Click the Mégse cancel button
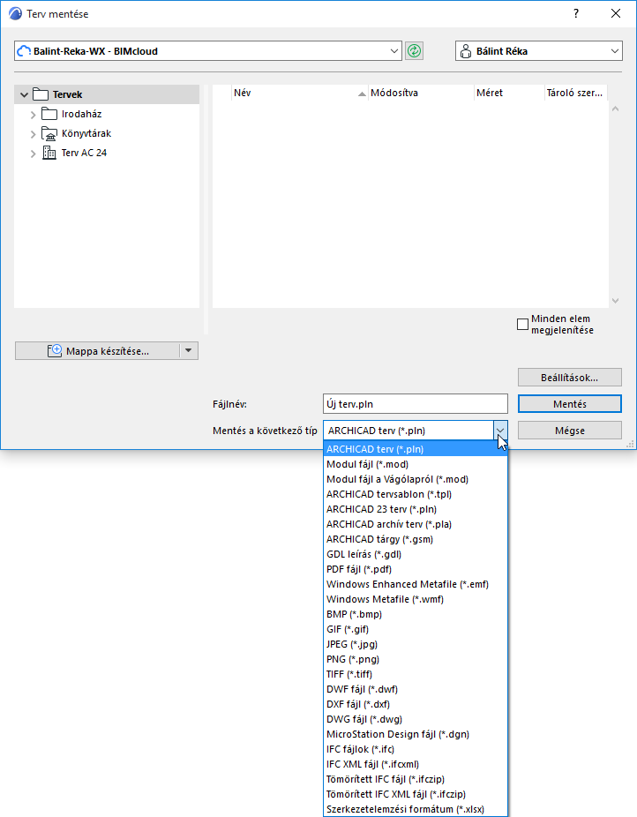The height and width of the screenshot is (817, 637). pyautogui.click(x=570, y=431)
